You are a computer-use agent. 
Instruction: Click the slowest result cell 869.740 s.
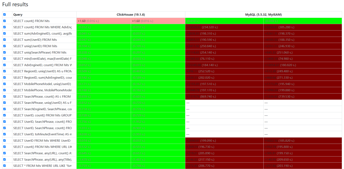click(x=225, y=96)
